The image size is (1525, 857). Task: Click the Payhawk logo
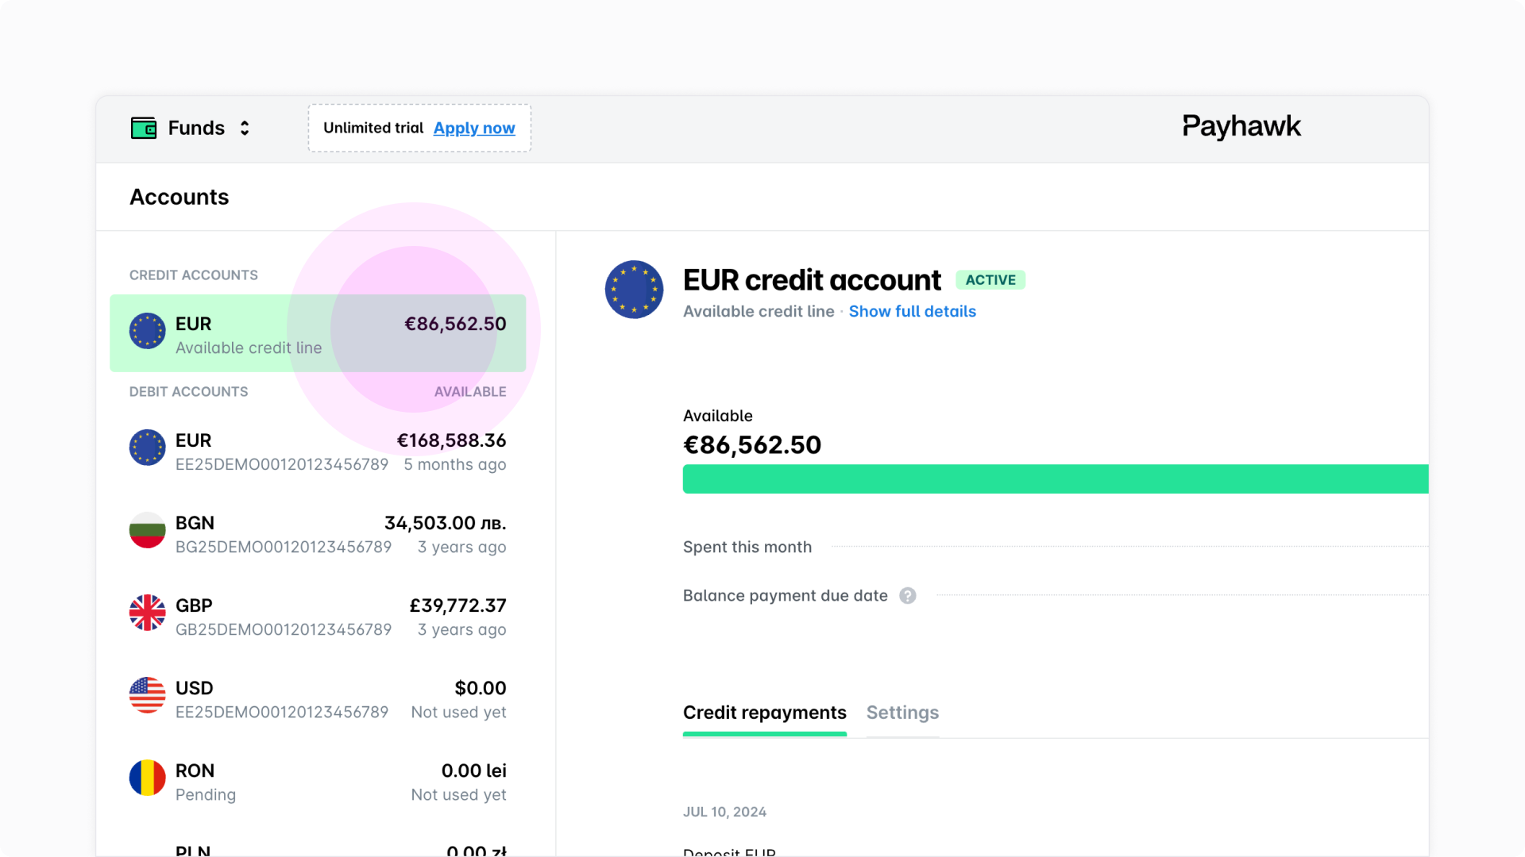1241,126
